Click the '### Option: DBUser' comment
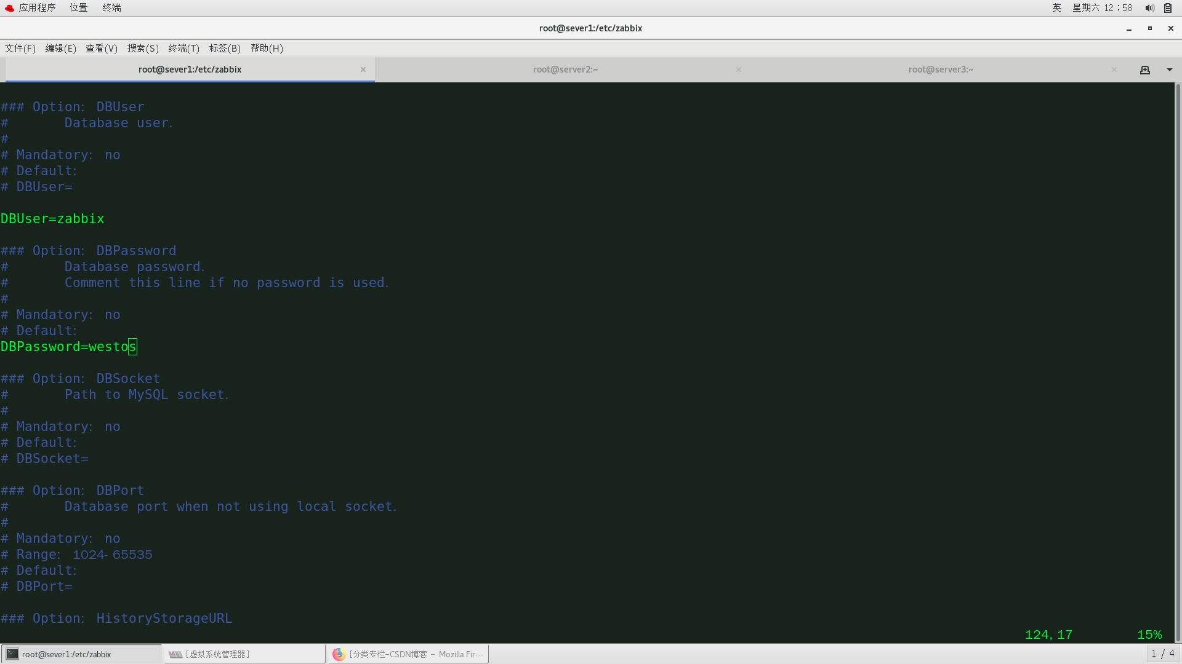Viewport: 1182px width, 664px height. 73,107
